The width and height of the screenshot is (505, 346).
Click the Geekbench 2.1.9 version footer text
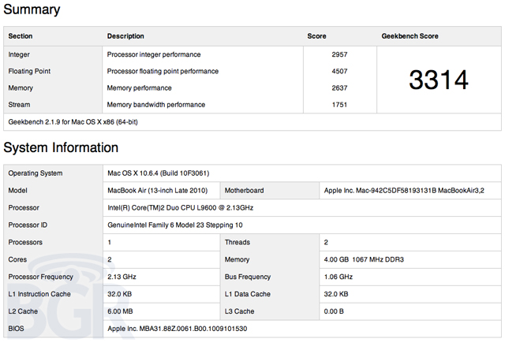coord(73,122)
